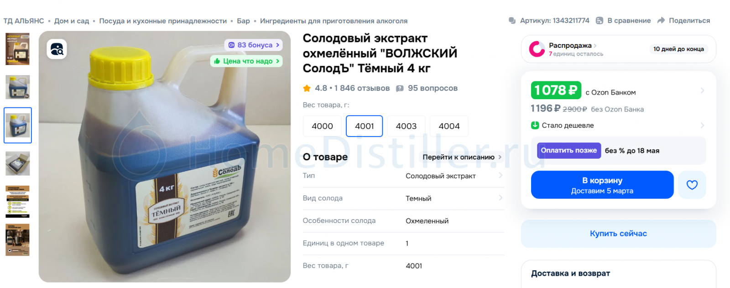Click the copy icon beside Артикул
This screenshot has height=288, width=730.
pyautogui.click(x=512, y=20)
